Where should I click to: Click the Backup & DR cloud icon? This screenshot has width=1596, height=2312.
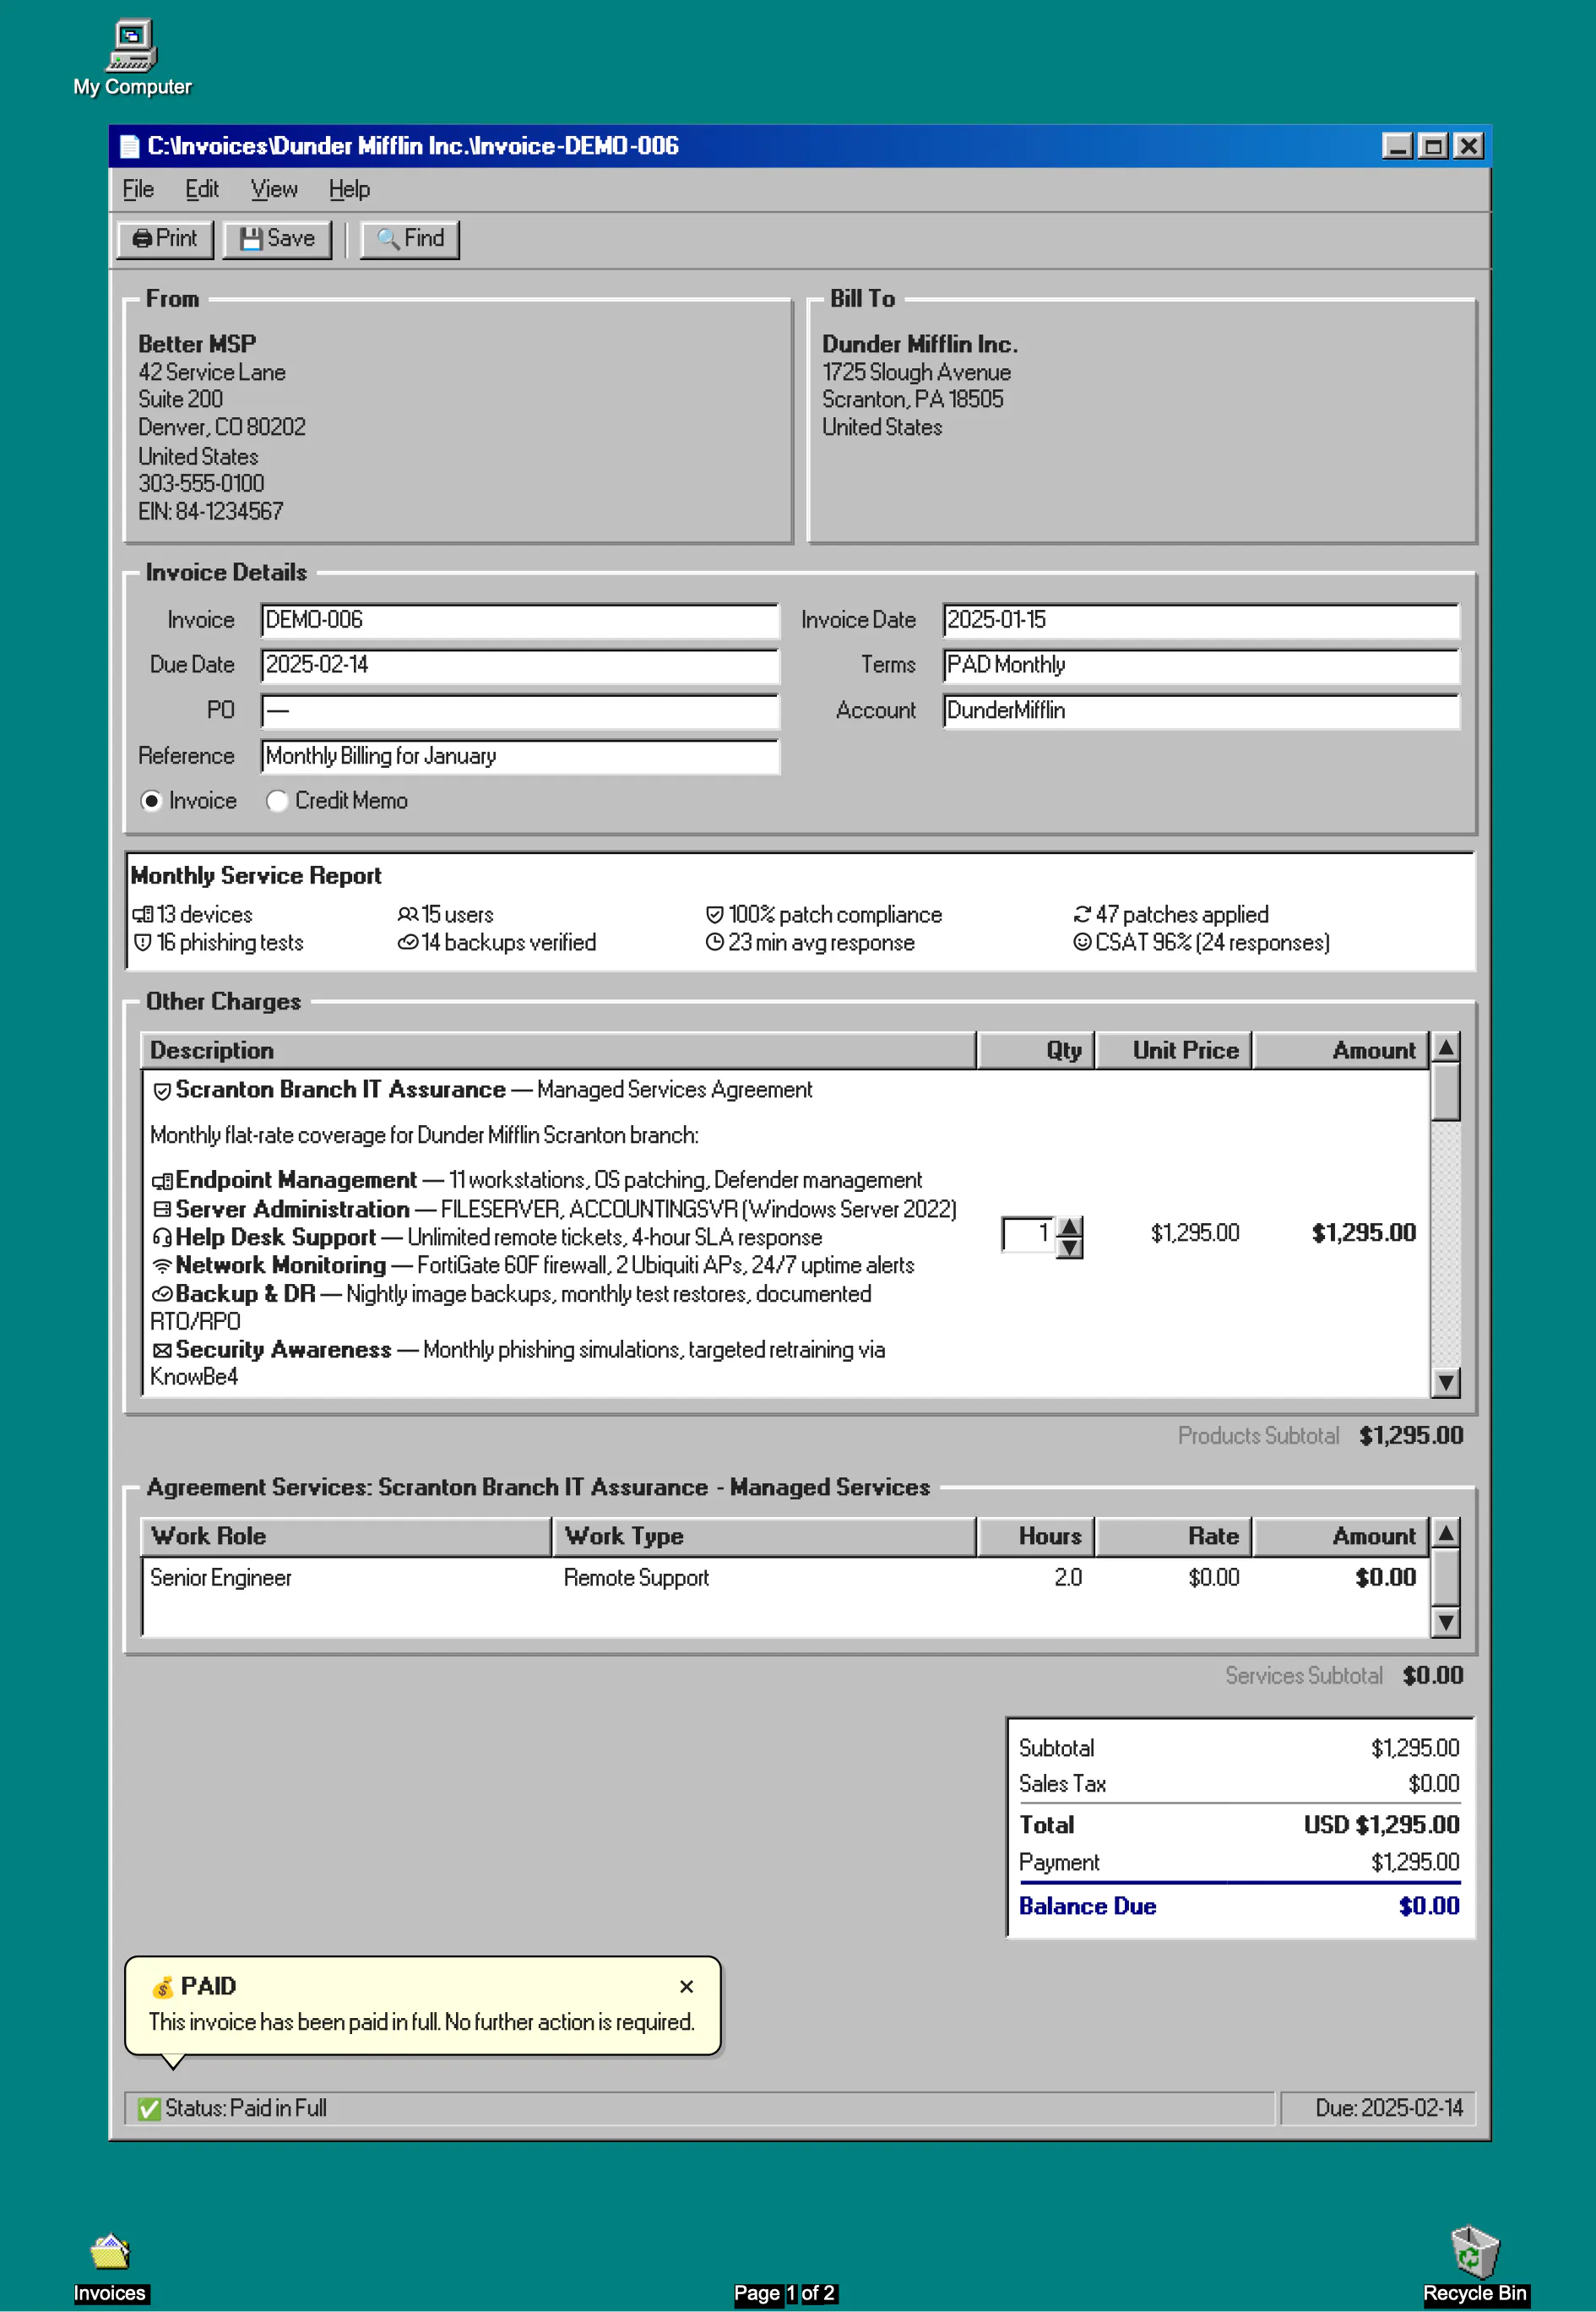click(x=162, y=1293)
